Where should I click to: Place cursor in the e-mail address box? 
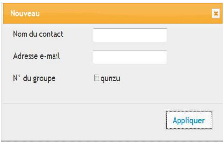(x=130, y=57)
